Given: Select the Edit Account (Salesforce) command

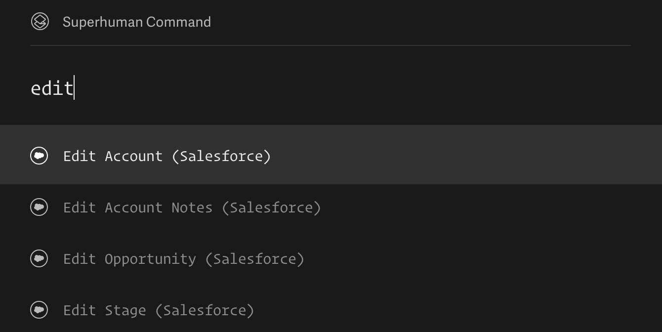Looking at the screenshot, I should coord(167,156).
